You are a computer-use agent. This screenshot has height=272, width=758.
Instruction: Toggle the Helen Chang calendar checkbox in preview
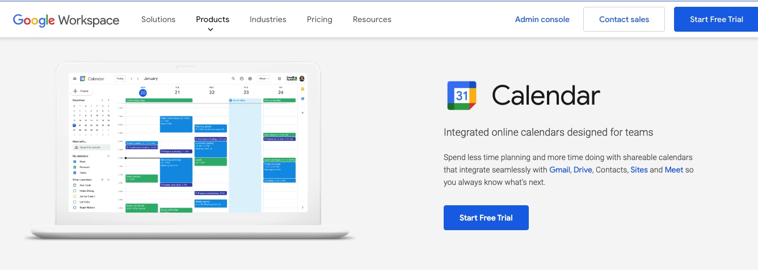pos(74,191)
